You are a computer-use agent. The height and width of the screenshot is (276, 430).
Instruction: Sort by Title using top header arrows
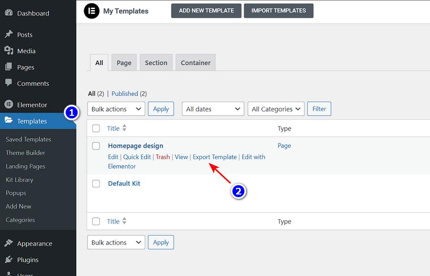pyautogui.click(x=124, y=128)
